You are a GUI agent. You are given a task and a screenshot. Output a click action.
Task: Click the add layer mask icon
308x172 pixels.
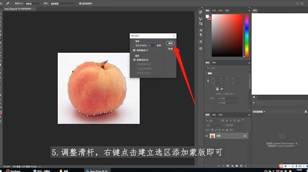pyautogui.click(x=228, y=166)
